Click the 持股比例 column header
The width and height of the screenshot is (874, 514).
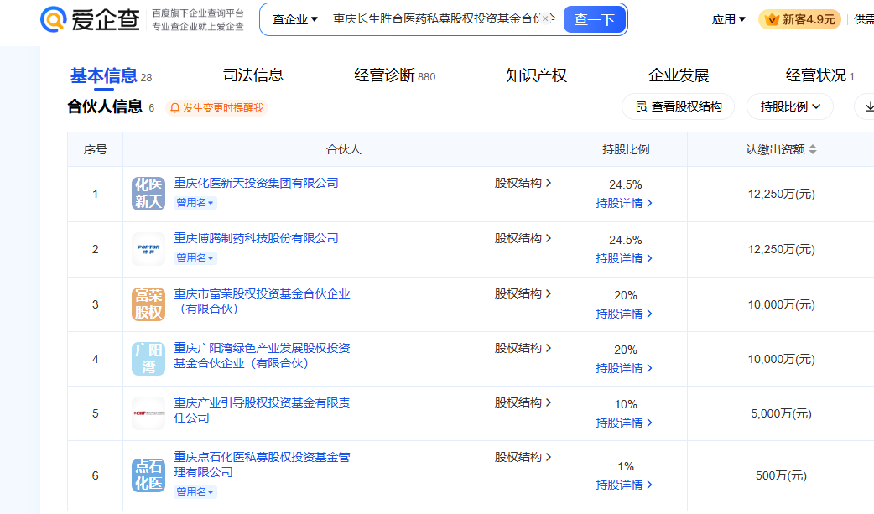(626, 149)
